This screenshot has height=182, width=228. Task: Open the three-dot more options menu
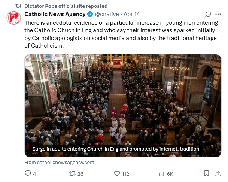218,14
